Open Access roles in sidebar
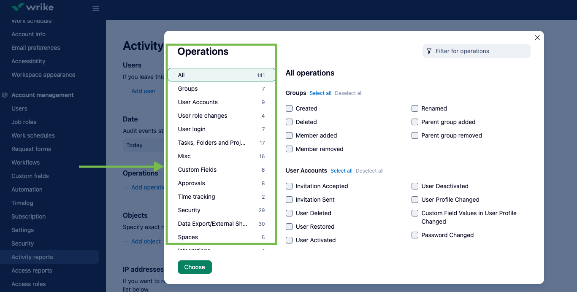 point(29,284)
